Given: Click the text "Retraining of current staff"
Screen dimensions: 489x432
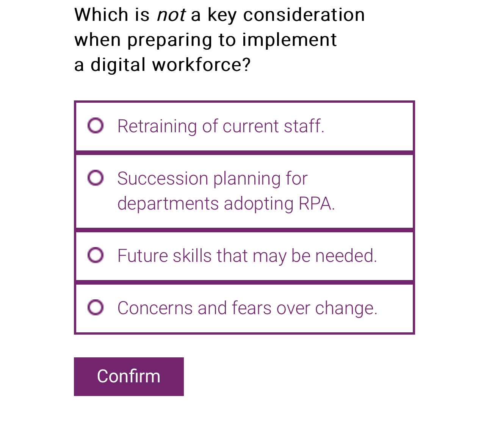Looking at the screenshot, I should click(x=221, y=125).
